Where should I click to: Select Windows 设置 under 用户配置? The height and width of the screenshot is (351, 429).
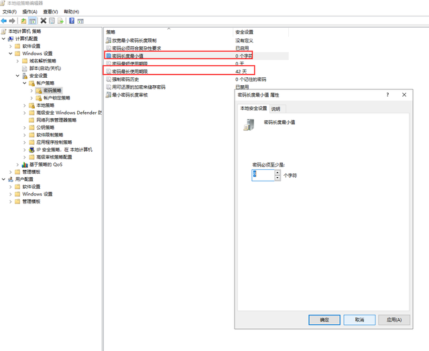click(x=38, y=194)
